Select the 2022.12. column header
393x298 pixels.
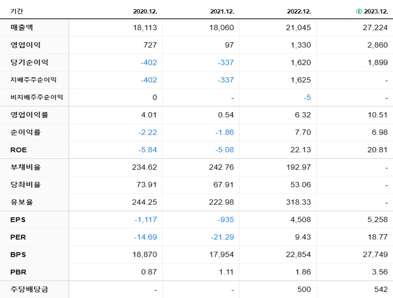click(299, 11)
